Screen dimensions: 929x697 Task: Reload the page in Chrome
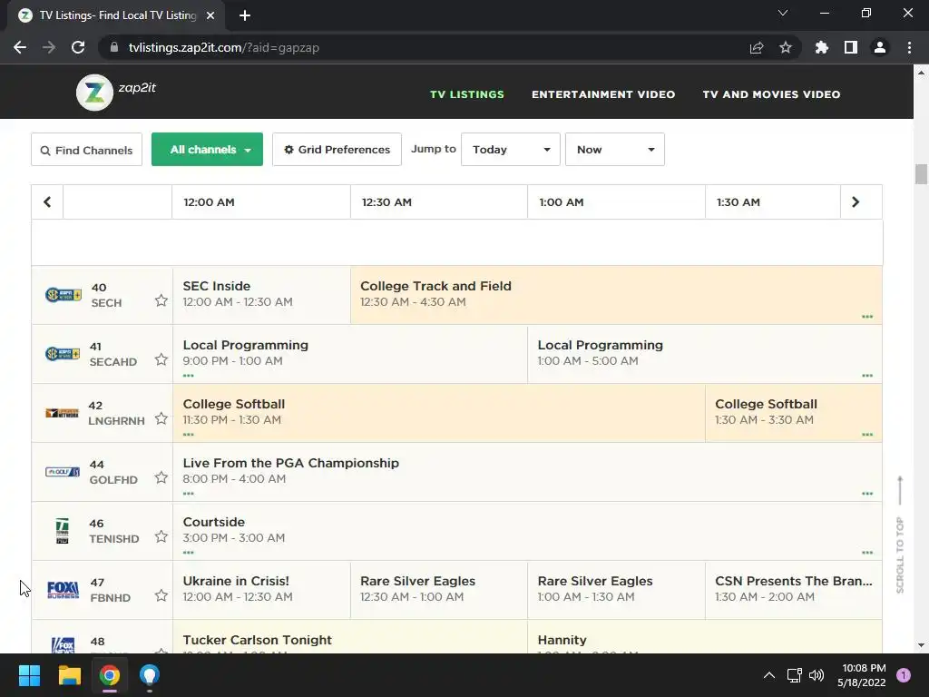[78, 47]
